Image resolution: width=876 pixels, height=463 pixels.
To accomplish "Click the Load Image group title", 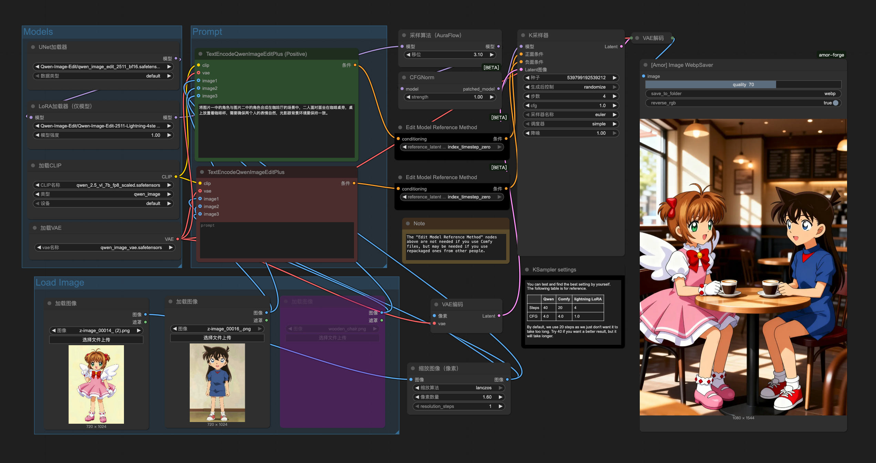I will point(60,282).
